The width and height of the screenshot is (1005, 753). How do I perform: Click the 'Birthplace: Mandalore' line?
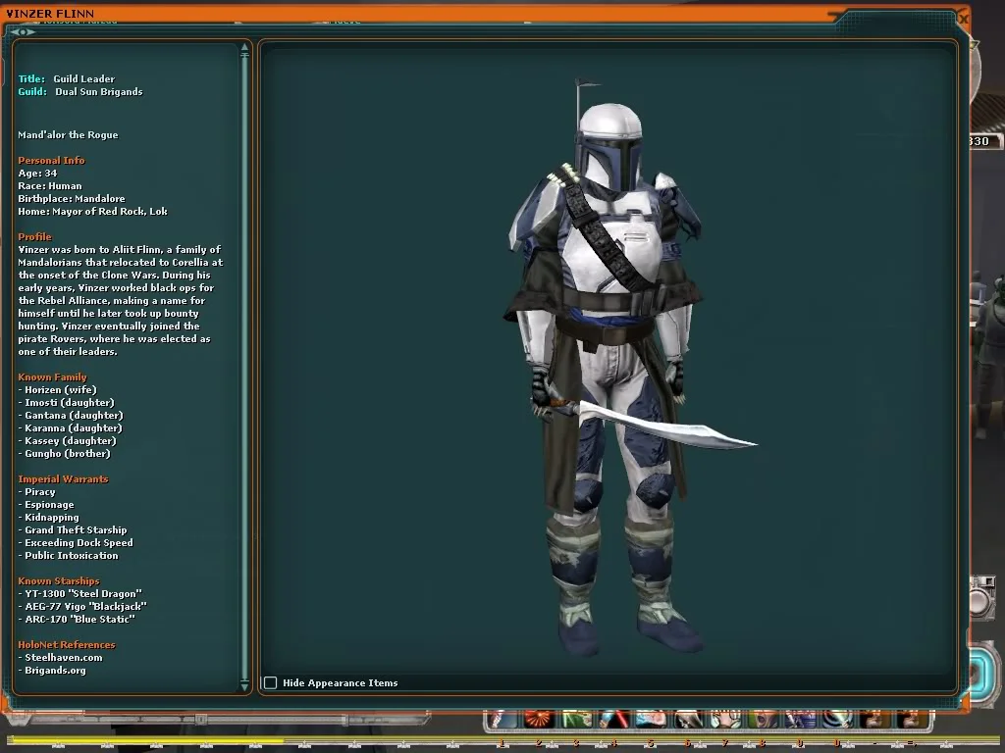click(x=71, y=198)
